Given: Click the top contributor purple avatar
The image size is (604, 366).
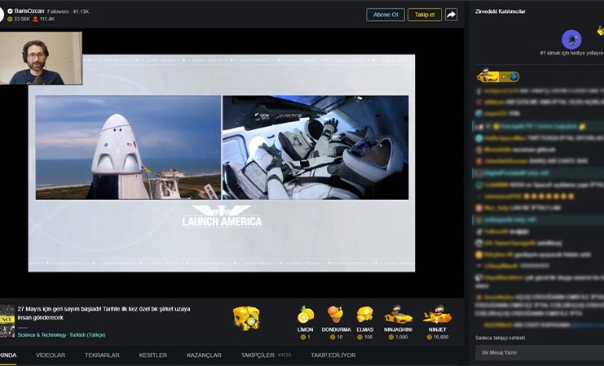Looking at the screenshot, I should (571, 39).
